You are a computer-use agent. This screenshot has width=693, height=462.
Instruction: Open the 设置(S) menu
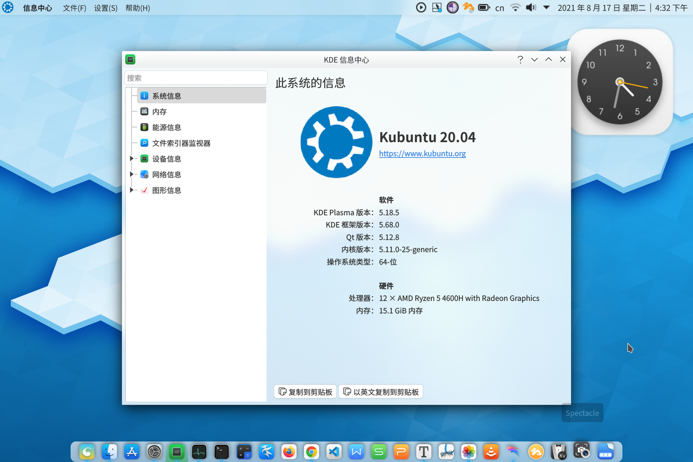(x=106, y=8)
